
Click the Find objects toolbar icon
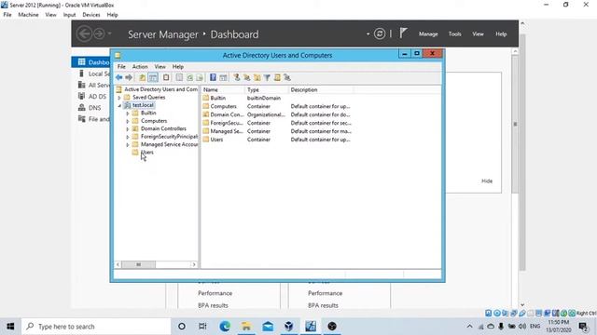tap(277, 77)
